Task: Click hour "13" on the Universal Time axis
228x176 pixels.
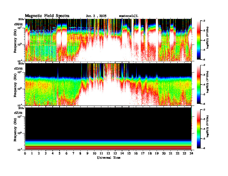Action: (x=115, y=154)
